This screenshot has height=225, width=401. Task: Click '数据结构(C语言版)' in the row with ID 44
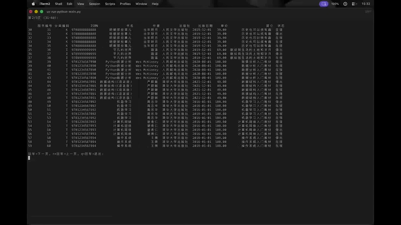pos(116,82)
